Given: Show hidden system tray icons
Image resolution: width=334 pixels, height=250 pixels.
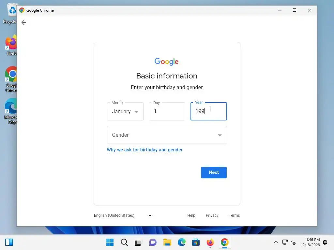Looking at the screenshot, I should (276, 242).
